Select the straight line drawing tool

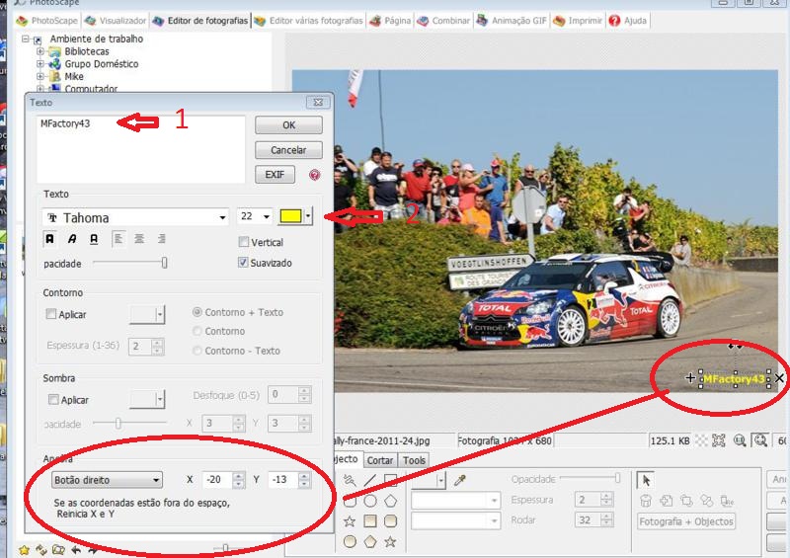point(369,480)
